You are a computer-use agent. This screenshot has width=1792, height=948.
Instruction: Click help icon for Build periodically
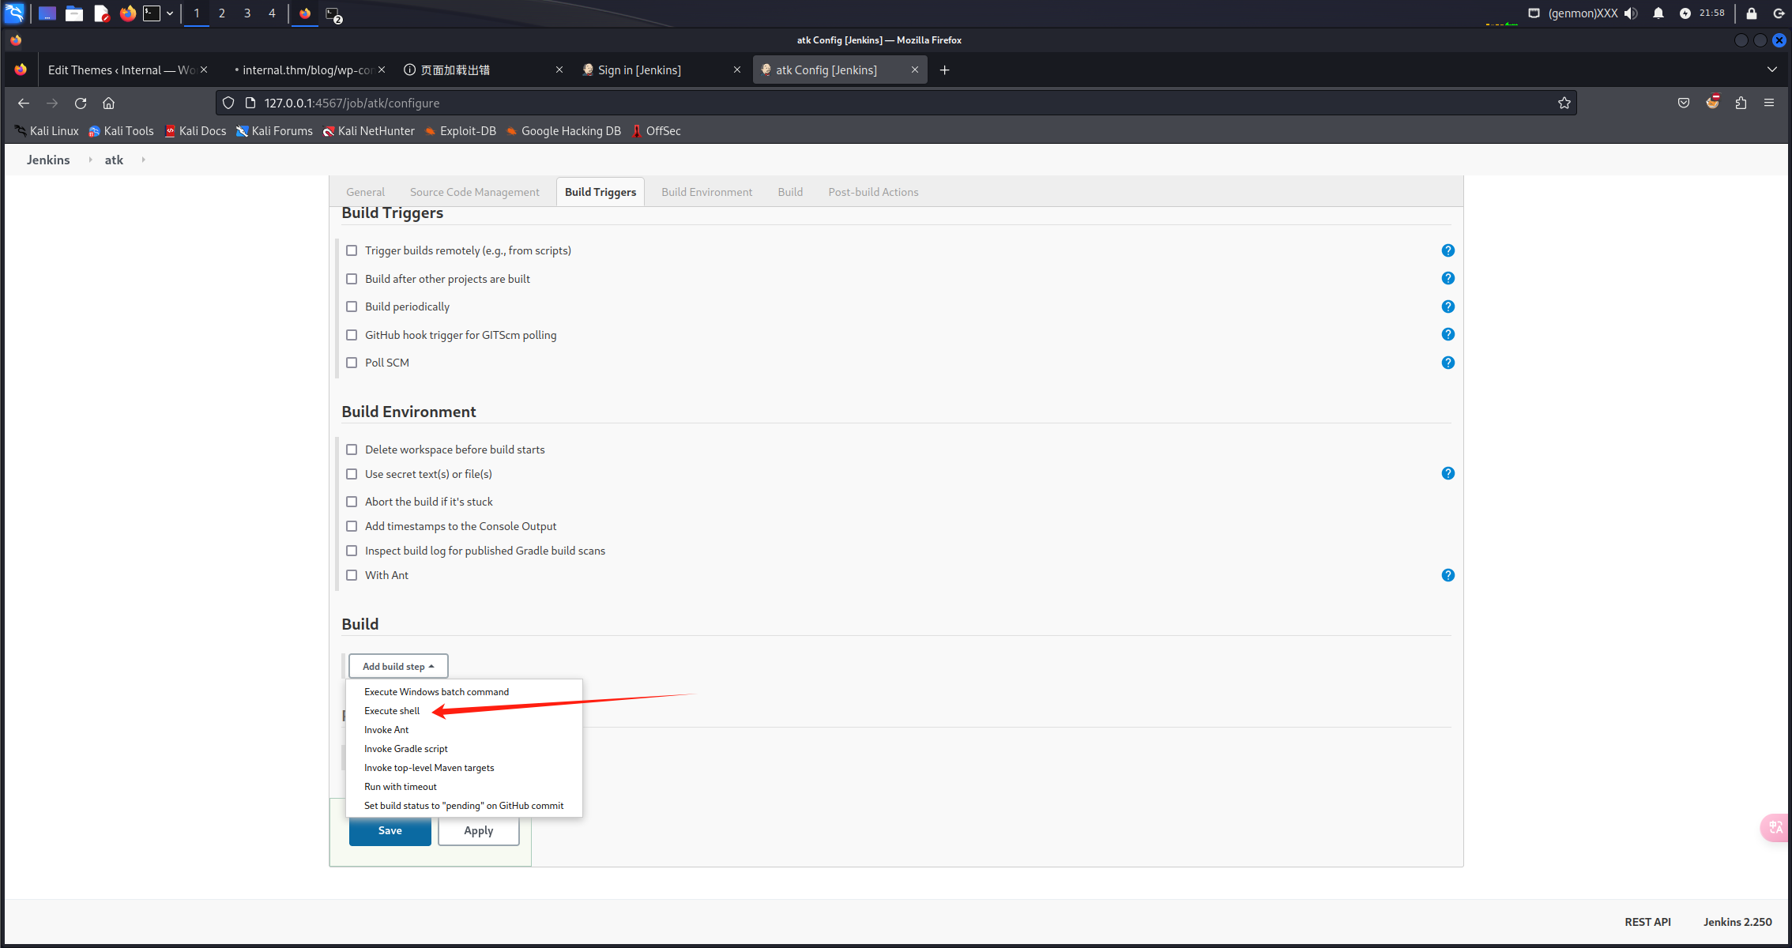pos(1448,307)
